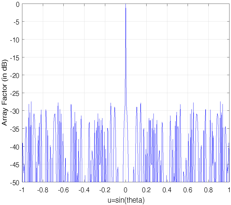Click the -0.8 x-axis tick label
The height and width of the screenshot is (205, 231).
pos(42,190)
